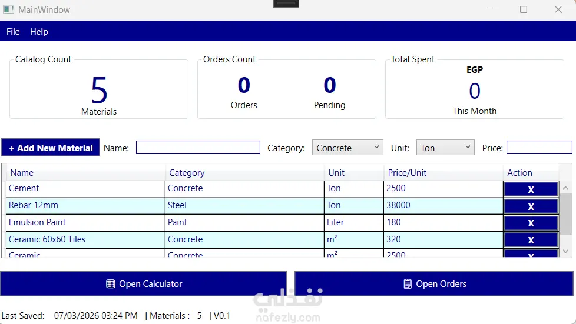Click the 320 price cell
Image resolution: width=576 pixels, height=324 pixels.
[443, 239]
